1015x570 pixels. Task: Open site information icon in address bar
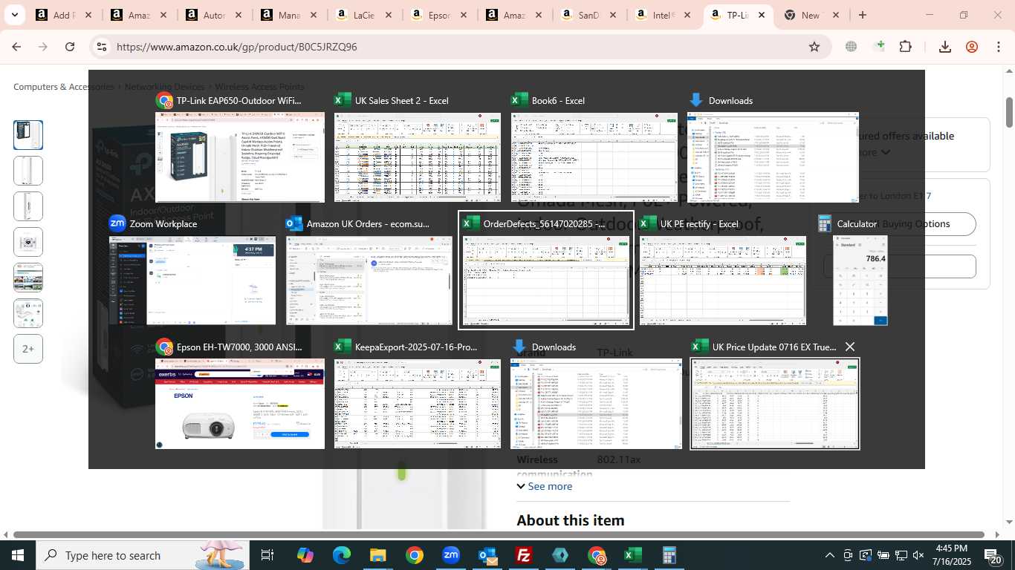(x=103, y=47)
